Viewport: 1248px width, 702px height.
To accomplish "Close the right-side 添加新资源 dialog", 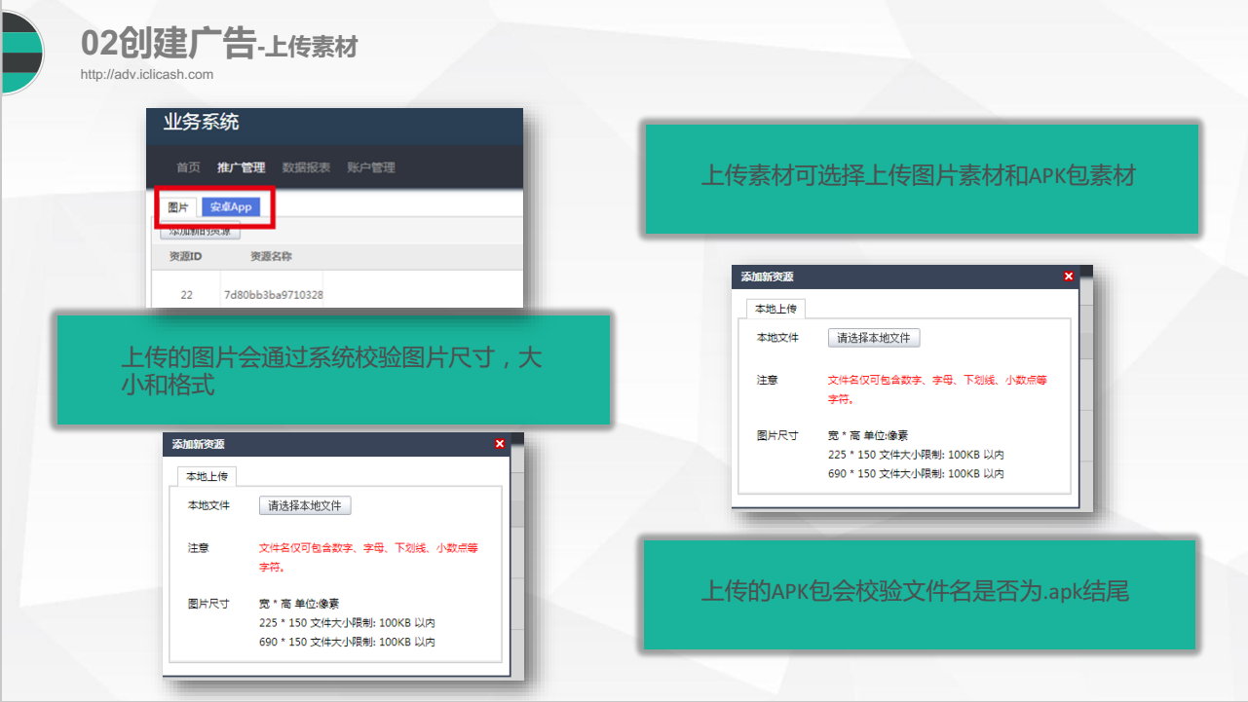I will click(x=1069, y=277).
